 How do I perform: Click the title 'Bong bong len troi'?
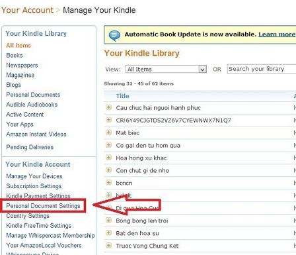[x=142, y=221]
